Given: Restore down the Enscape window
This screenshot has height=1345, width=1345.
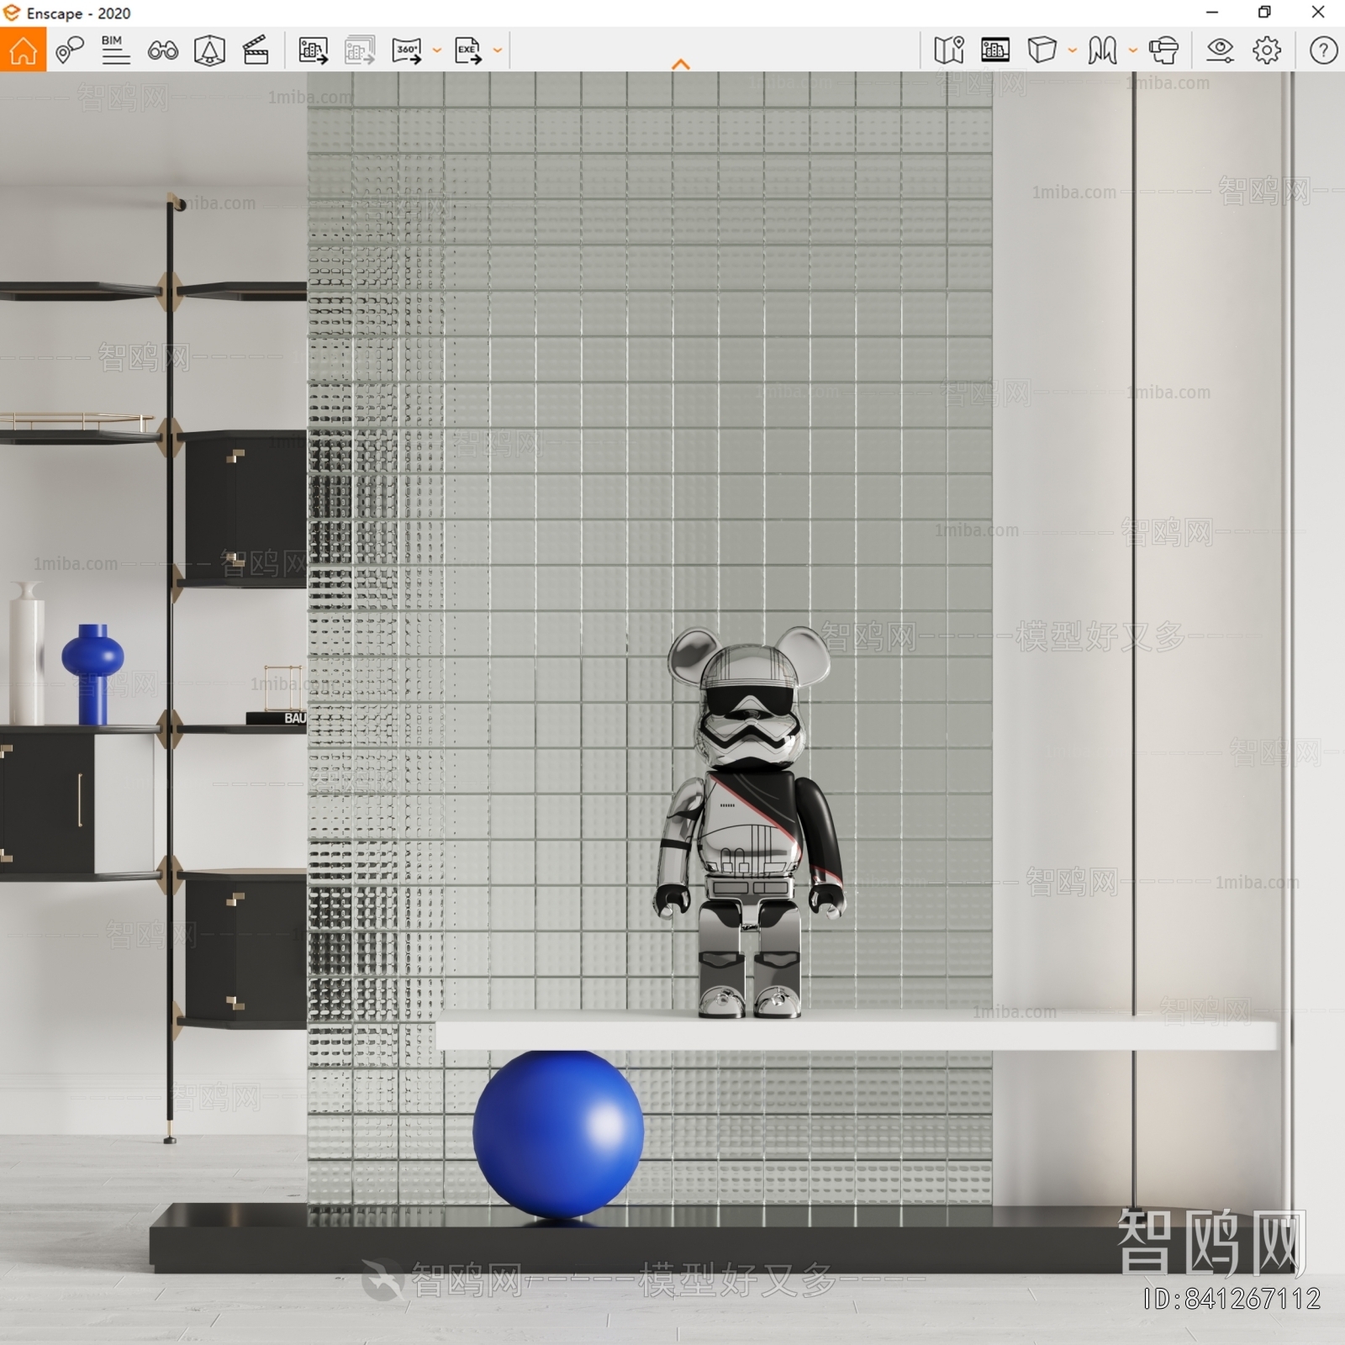Looking at the screenshot, I should 1264,12.
